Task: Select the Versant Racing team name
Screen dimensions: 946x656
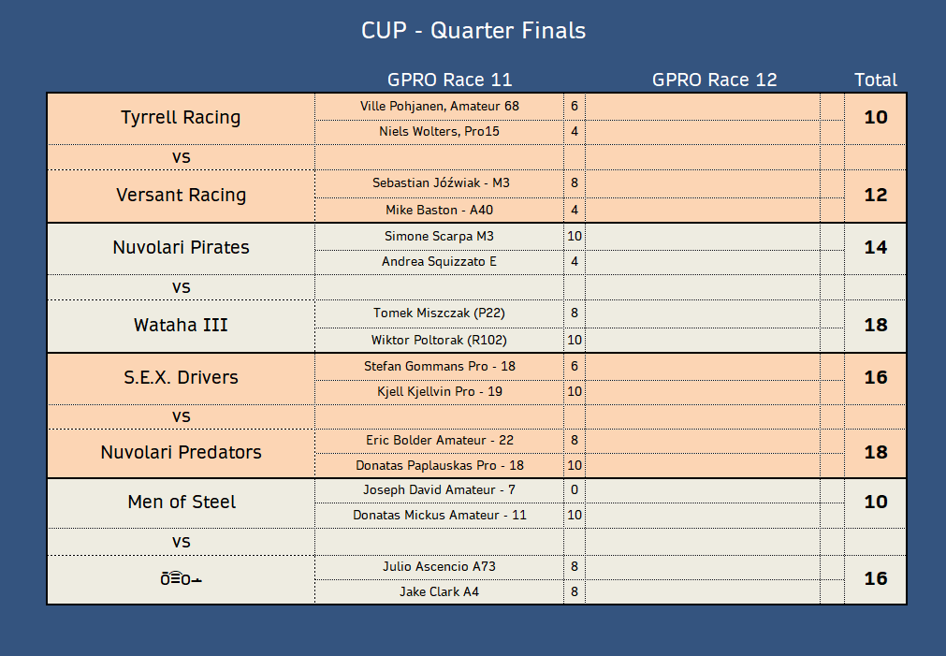Action: click(x=181, y=196)
